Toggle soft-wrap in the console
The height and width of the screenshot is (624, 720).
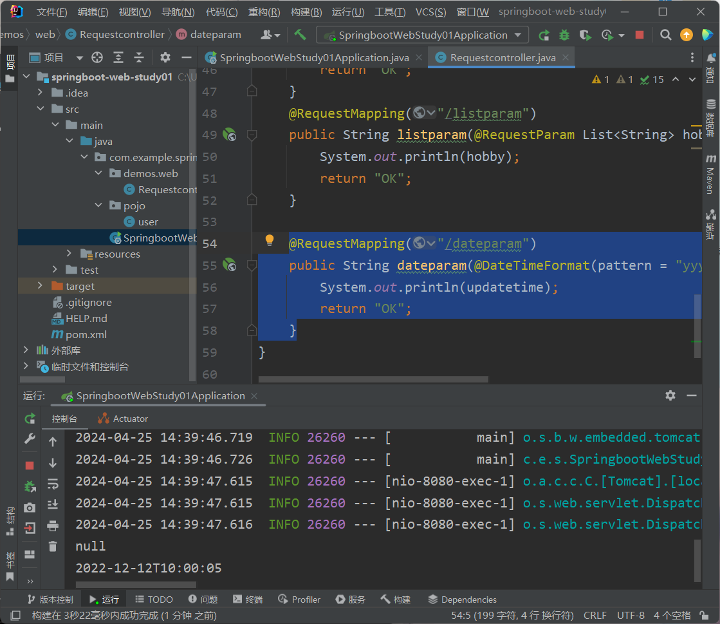pos(53,484)
